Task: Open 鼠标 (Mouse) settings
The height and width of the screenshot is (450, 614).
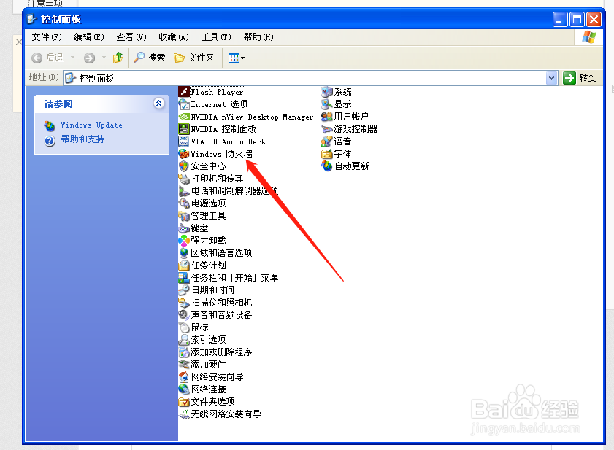Action: [199, 327]
